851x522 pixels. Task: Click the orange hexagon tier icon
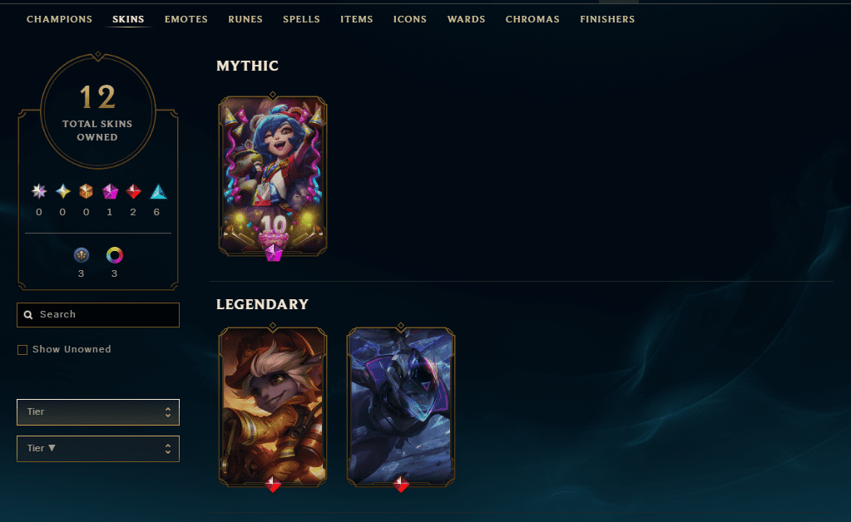(87, 191)
